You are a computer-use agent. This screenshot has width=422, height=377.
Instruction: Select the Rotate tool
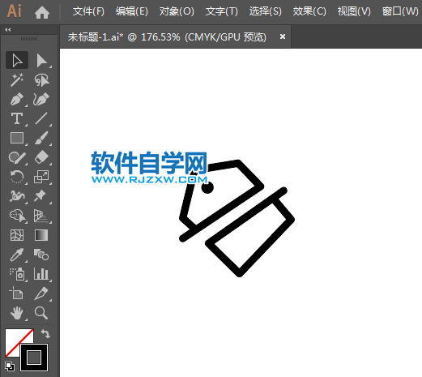tap(17, 177)
